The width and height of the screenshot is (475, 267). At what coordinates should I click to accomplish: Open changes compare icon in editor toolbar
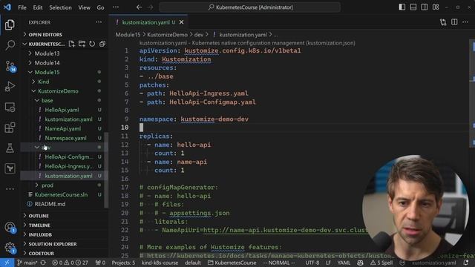coord(443,22)
